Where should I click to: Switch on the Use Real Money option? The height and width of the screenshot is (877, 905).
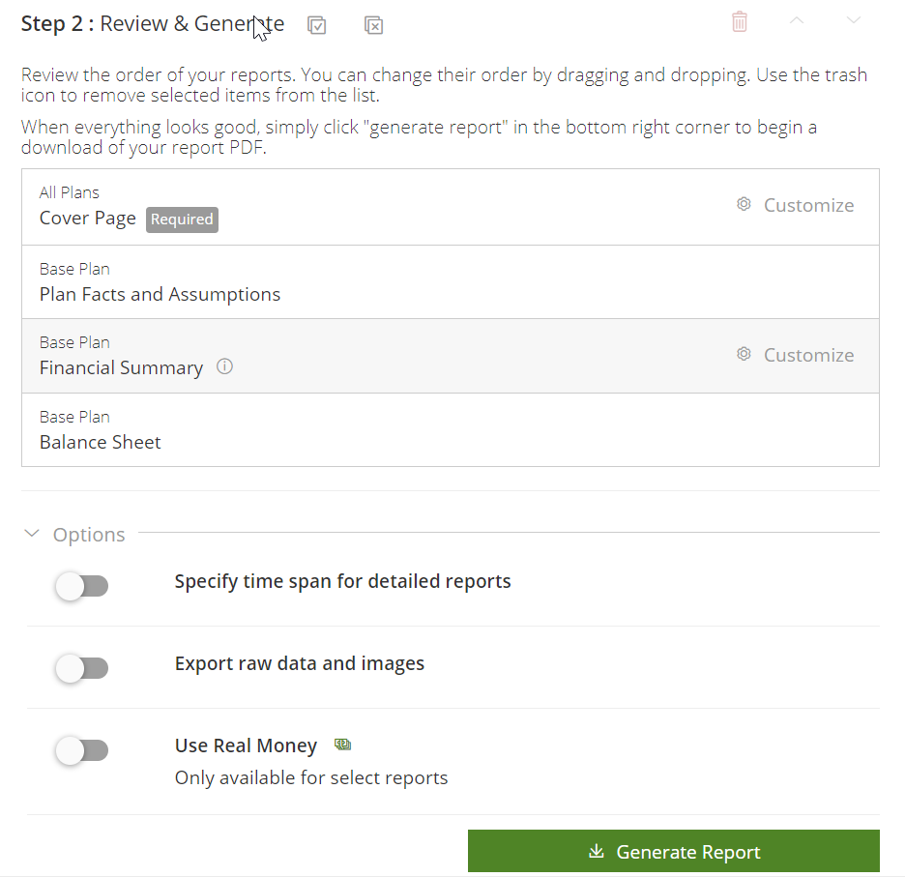click(x=82, y=750)
